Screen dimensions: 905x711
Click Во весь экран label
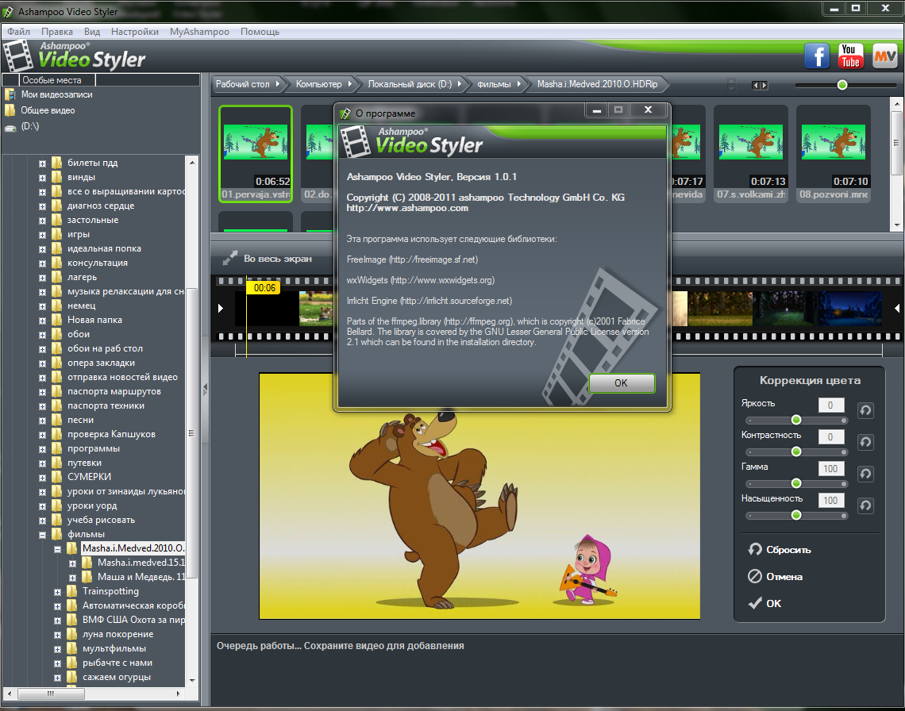point(278,259)
